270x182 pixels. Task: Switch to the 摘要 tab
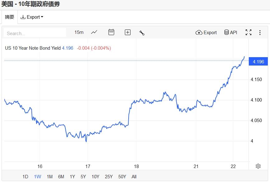pyautogui.click(x=9, y=17)
